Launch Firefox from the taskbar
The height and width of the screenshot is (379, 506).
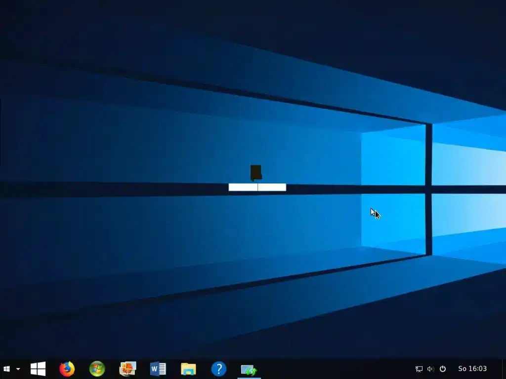pyautogui.click(x=67, y=369)
